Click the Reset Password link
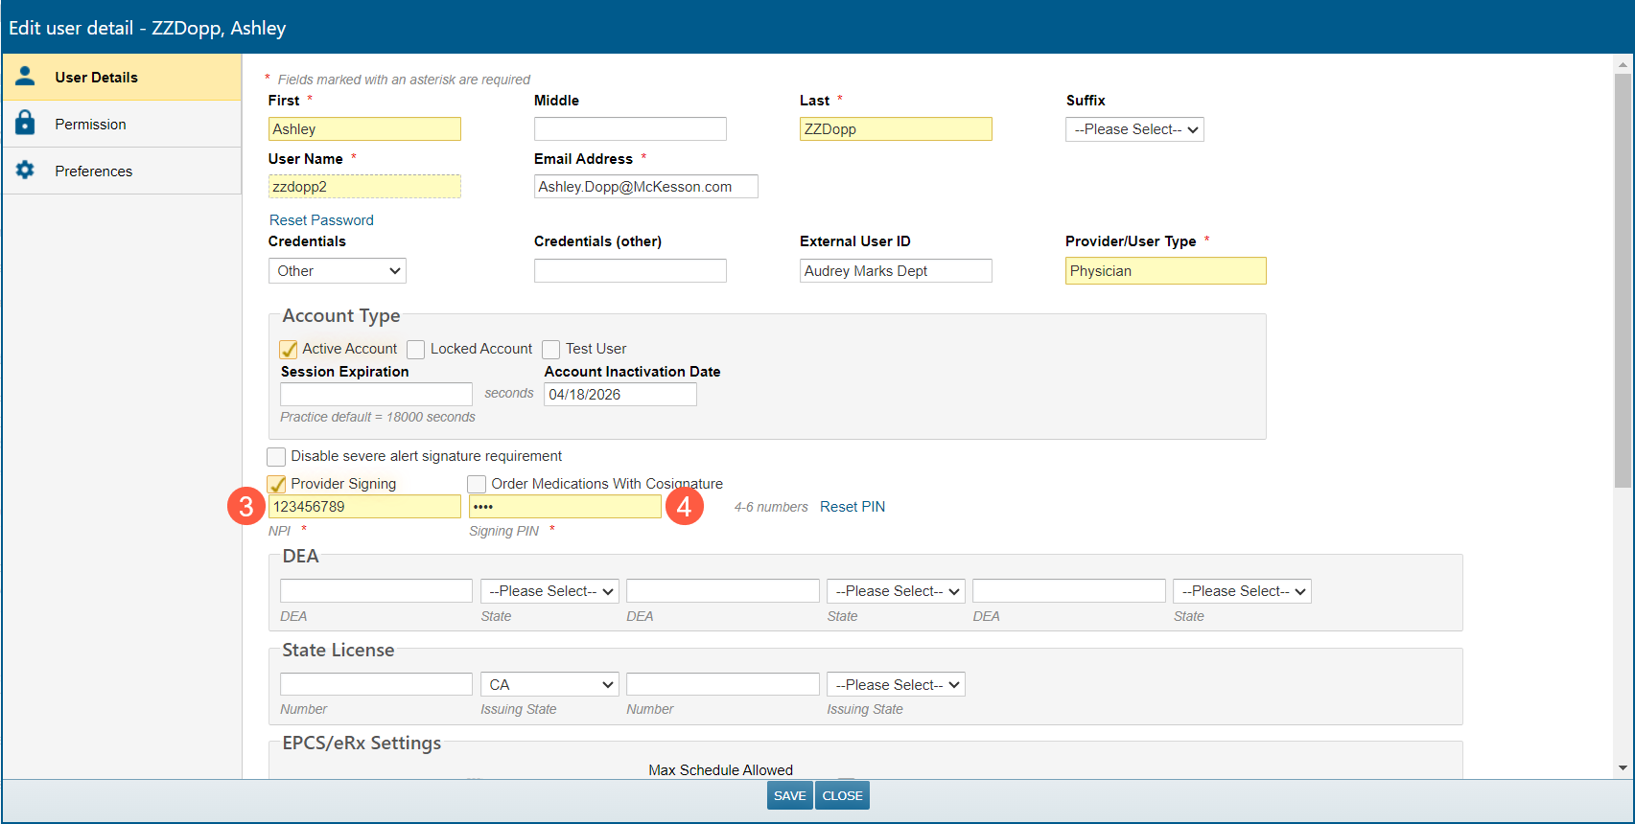Screen dimensions: 1635x824 click(321, 220)
